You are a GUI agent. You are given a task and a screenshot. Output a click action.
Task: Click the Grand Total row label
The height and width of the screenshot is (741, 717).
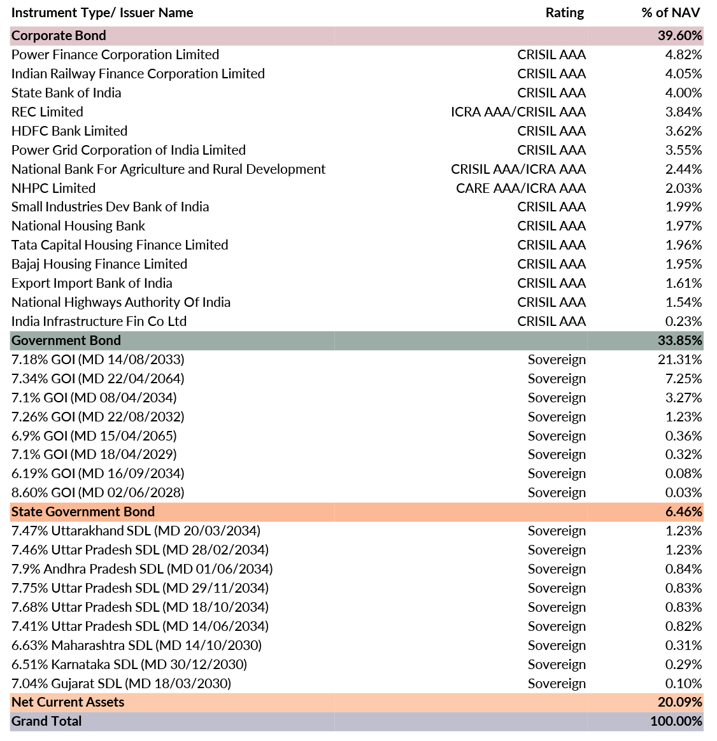point(46,721)
